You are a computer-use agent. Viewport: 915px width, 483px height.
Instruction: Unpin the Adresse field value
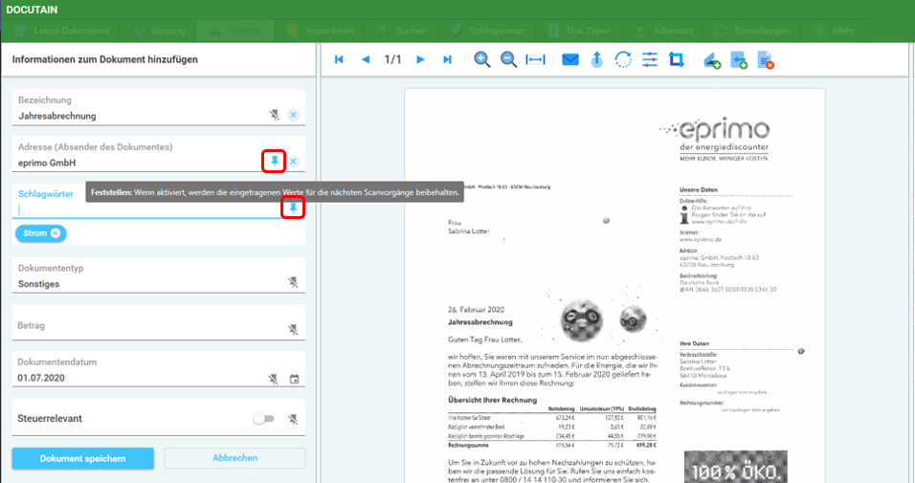coord(275,161)
